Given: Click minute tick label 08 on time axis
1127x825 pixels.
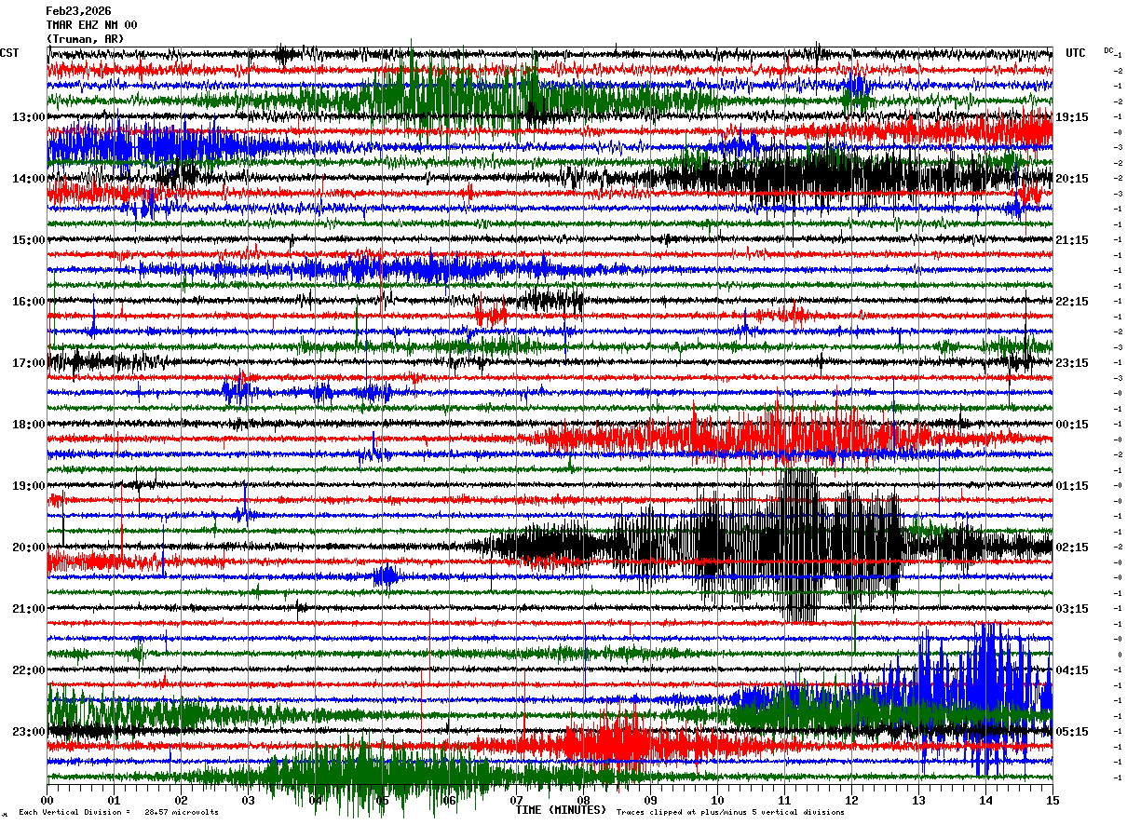Looking at the screenshot, I should [583, 800].
